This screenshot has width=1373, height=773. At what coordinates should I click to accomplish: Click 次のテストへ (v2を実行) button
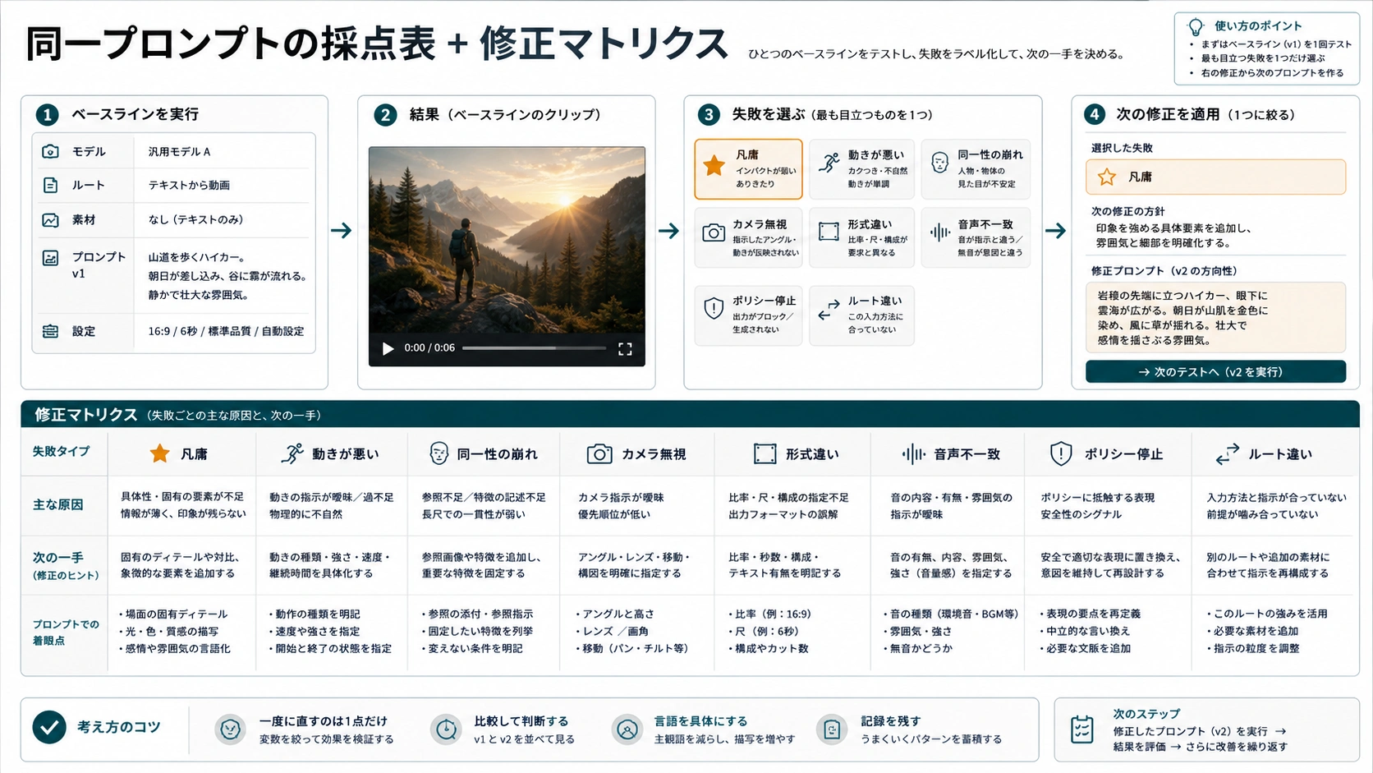1215,371
